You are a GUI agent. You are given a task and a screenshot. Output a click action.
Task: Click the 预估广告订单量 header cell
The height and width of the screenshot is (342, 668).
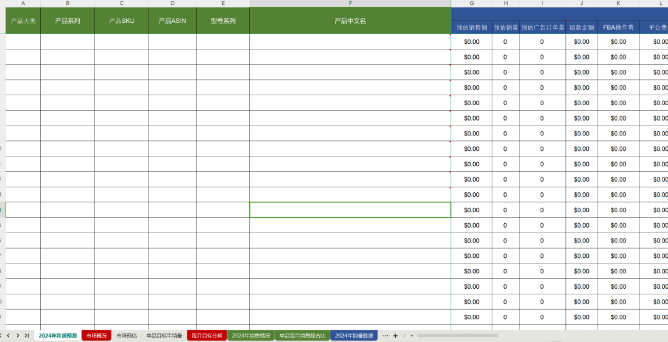click(x=542, y=27)
